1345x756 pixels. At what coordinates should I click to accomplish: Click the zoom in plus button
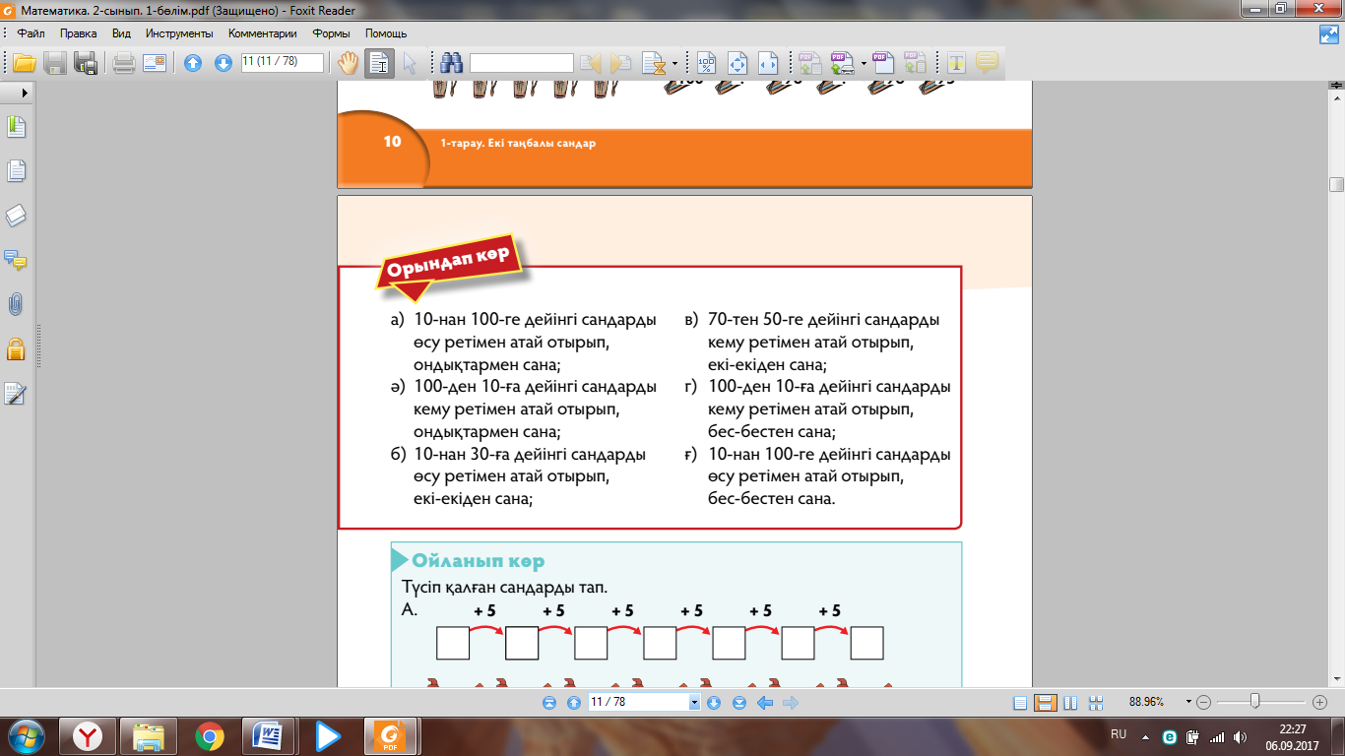point(1320,703)
